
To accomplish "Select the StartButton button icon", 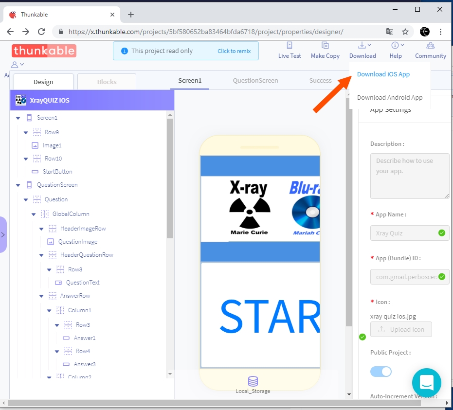I will coord(35,172).
